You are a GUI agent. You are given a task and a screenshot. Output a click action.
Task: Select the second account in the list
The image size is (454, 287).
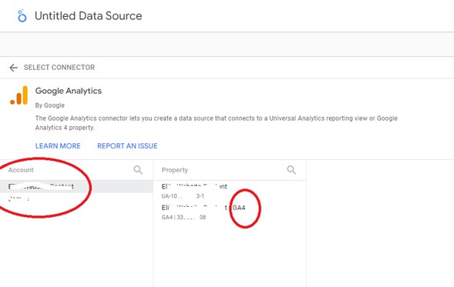(x=76, y=199)
